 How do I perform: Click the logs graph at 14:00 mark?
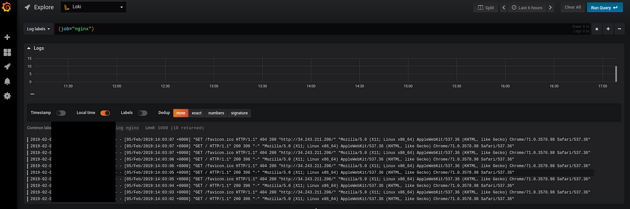[x=311, y=70]
